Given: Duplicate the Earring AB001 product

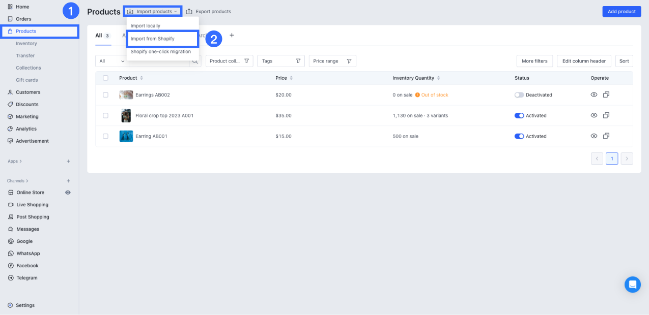Looking at the screenshot, I should pyautogui.click(x=606, y=136).
